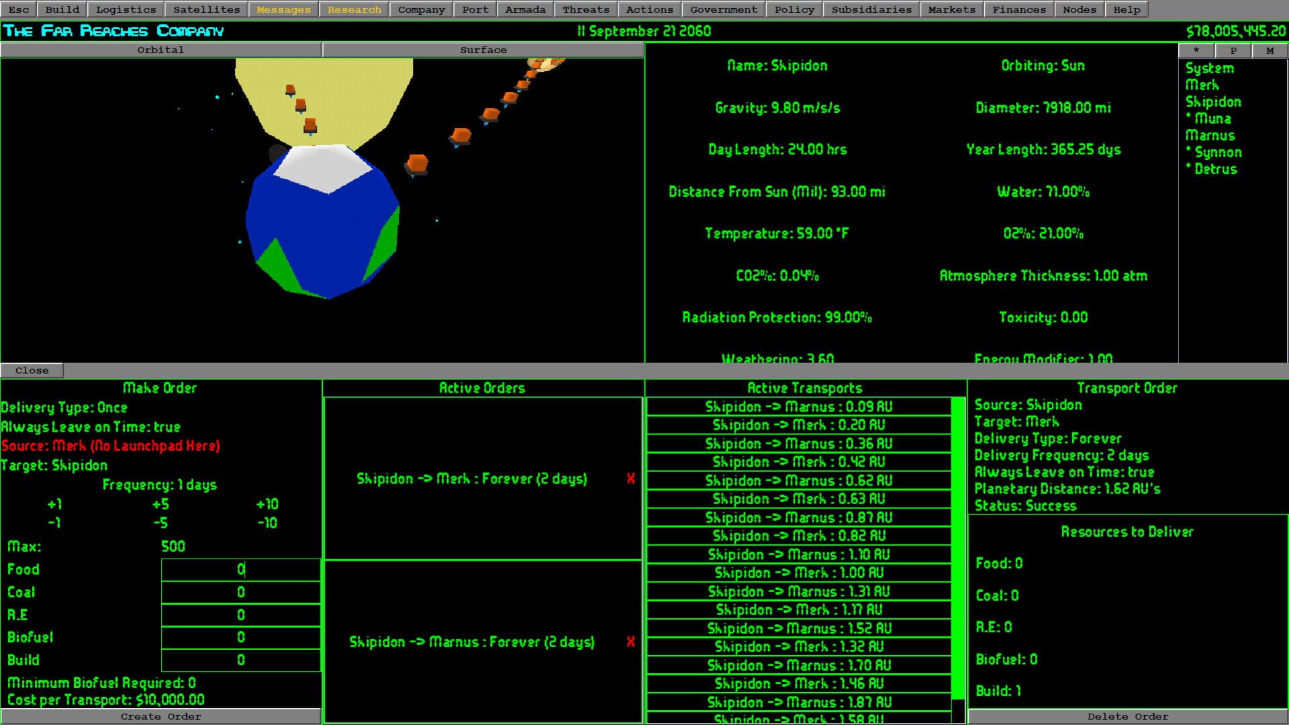Toggle Delivery Type: Once setting
1289x725 pixels.
64,407
